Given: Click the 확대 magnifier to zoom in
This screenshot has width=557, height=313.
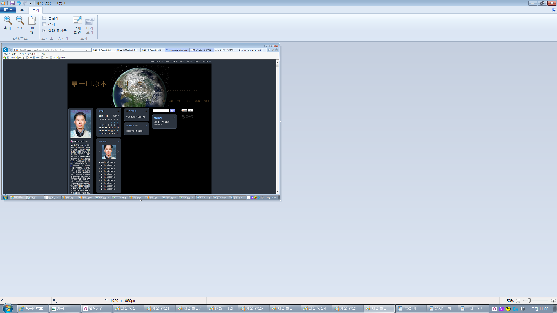Looking at the screenshot, I should click(8, 23).
